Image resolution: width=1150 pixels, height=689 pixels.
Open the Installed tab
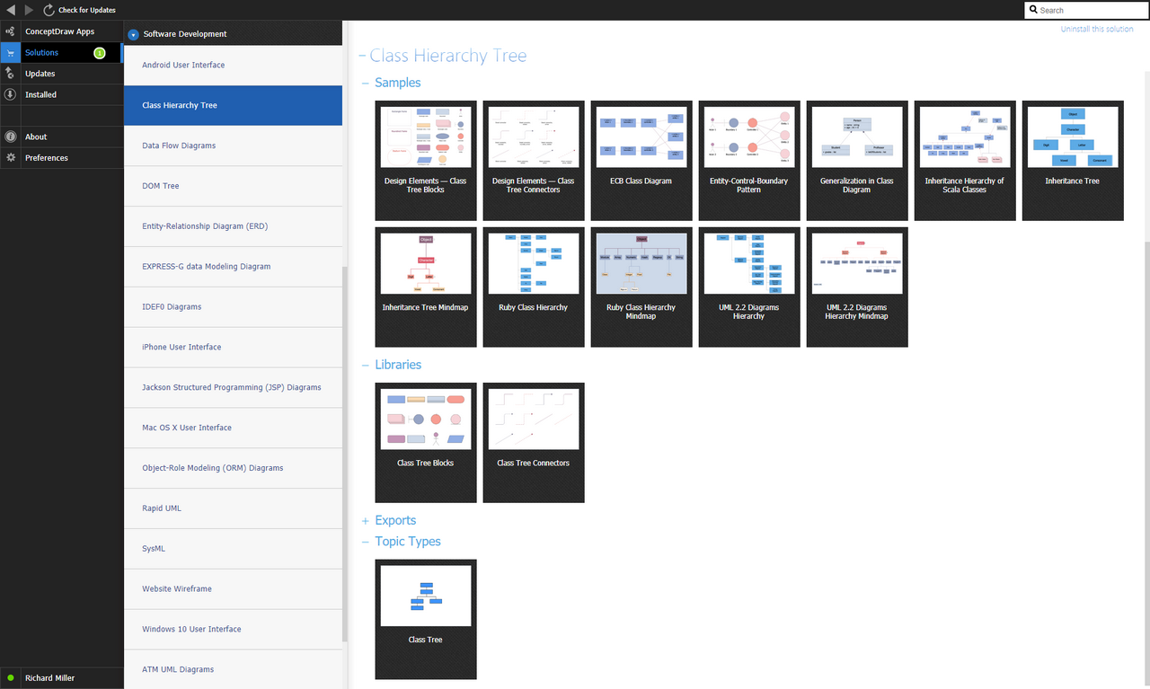(x=61, y=94)
